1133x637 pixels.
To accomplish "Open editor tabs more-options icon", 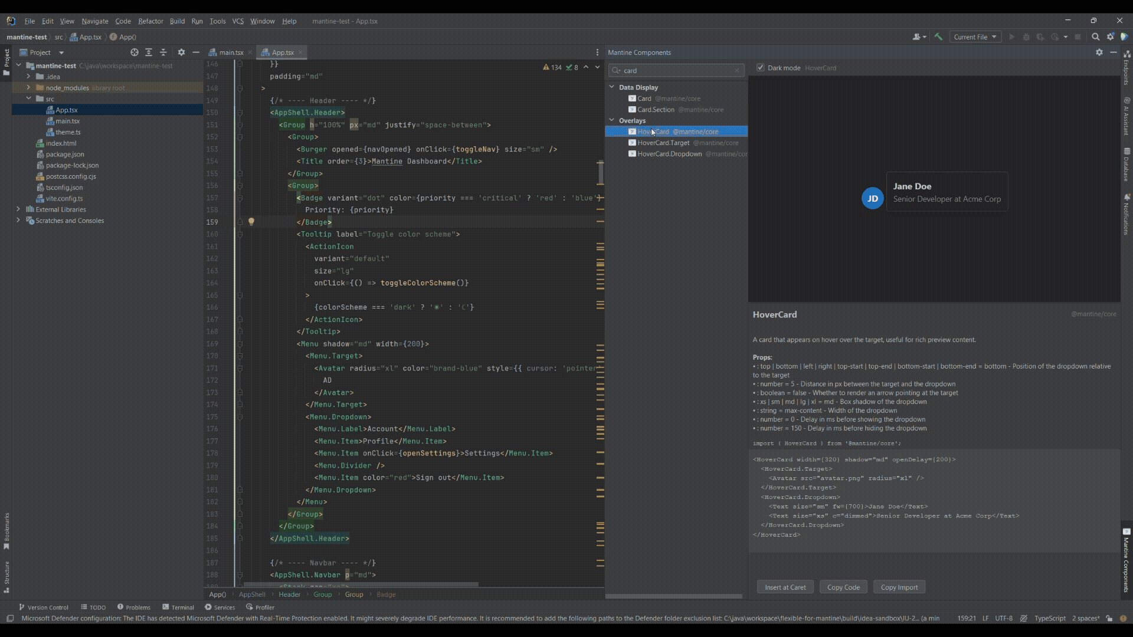I will (x=597, y=52).
